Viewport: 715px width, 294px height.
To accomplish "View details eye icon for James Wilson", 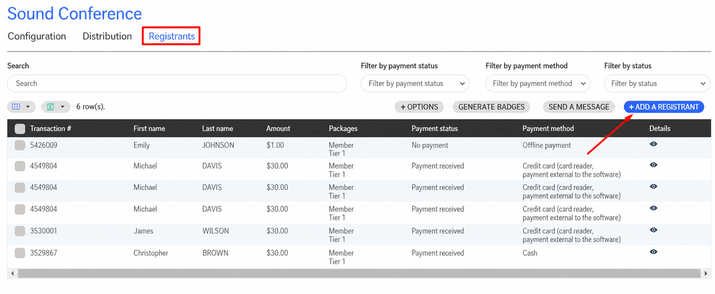I will point(654,230).
